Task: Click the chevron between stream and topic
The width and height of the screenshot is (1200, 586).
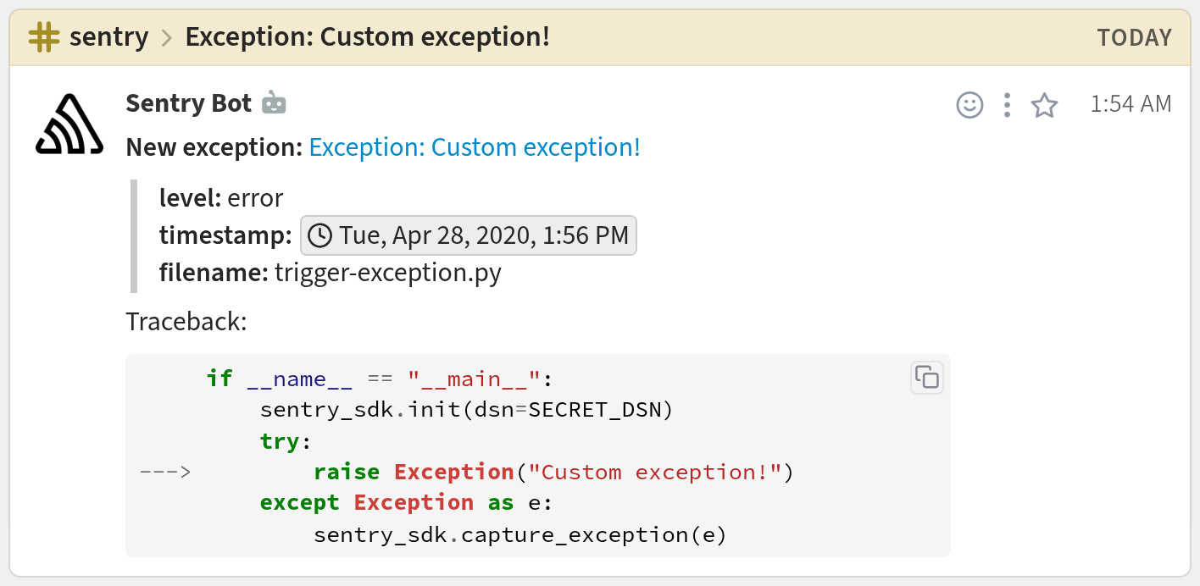Action: (167, 38)
